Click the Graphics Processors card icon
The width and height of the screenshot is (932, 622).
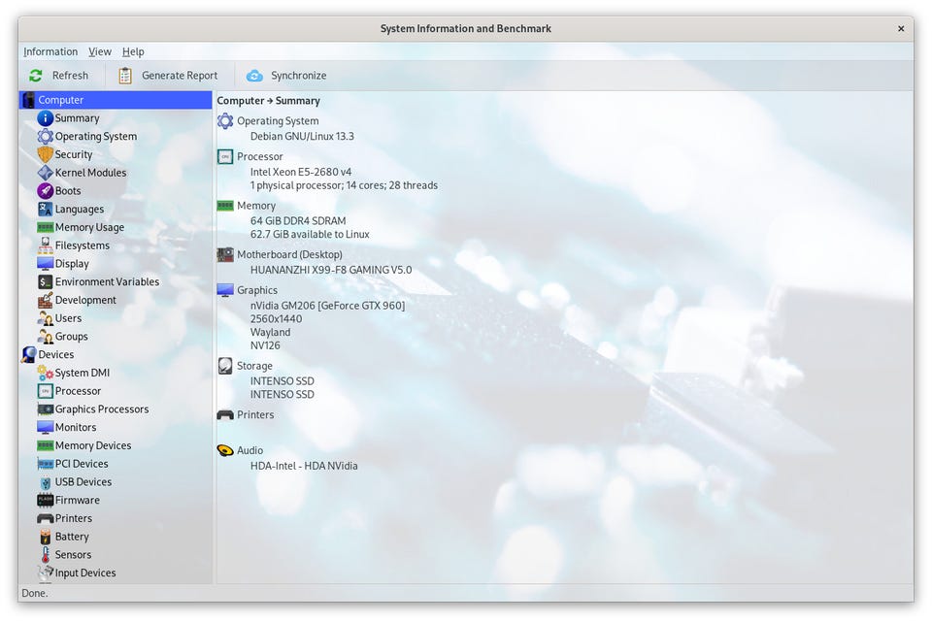coord(46,409)
